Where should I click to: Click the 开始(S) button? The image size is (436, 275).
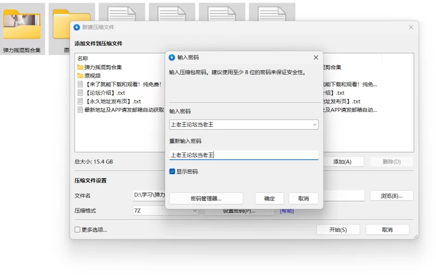click(338, 230)
